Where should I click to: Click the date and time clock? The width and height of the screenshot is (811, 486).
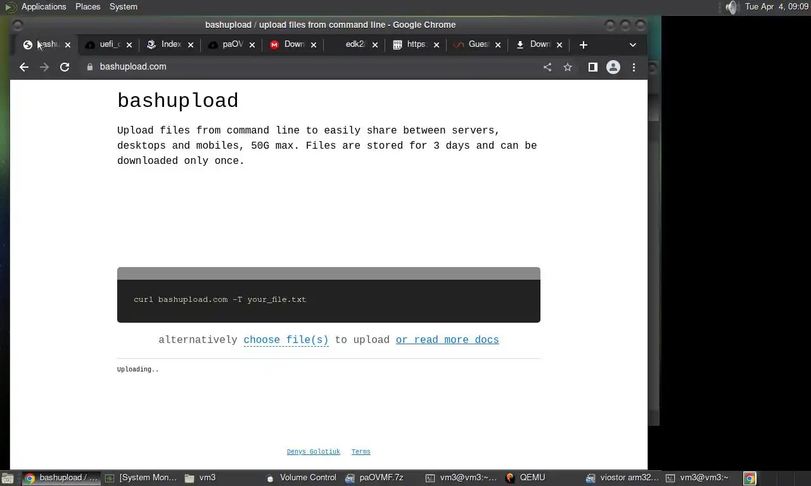click(777, 6)
